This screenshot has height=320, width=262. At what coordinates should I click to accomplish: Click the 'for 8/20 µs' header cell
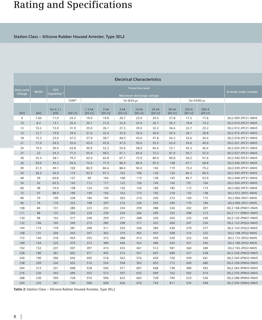tap(131, 101)
